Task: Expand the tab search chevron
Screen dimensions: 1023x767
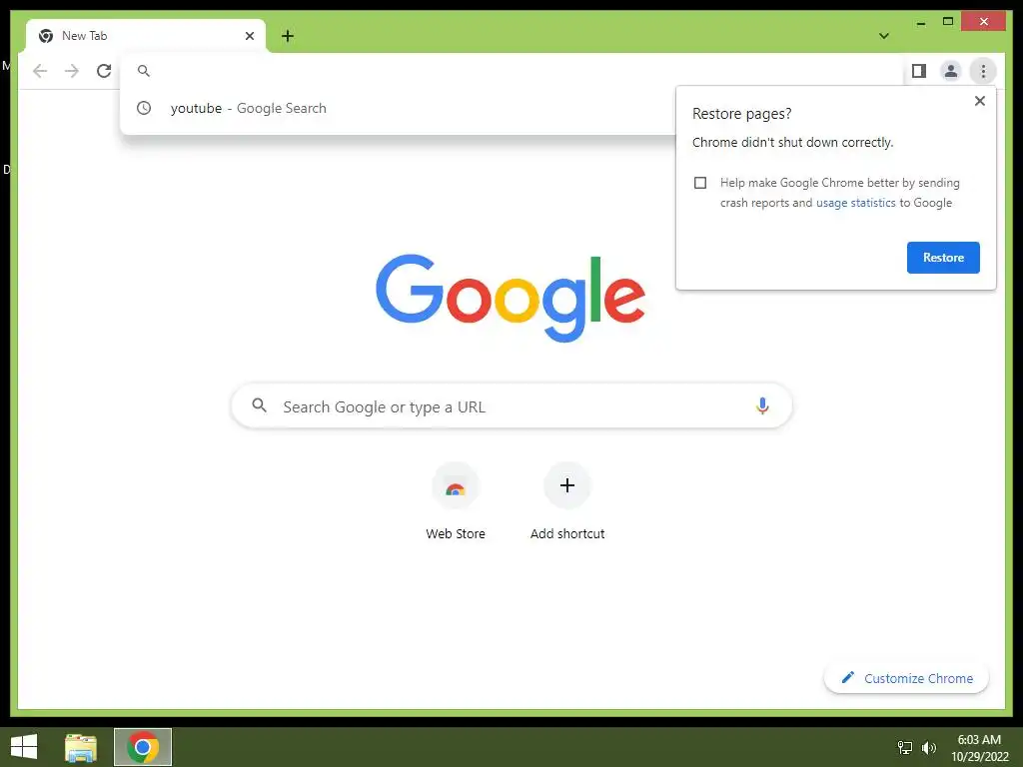Action: click(x=884, y=36)
